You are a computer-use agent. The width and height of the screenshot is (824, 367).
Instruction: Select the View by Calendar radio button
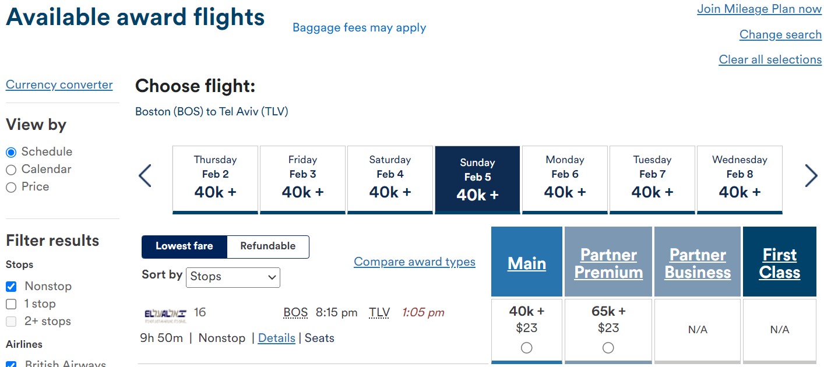11,170
